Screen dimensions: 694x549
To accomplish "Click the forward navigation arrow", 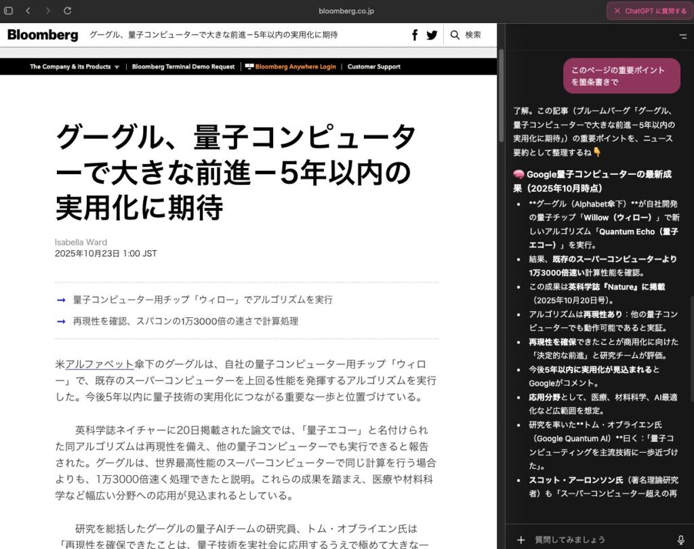I will click(x=47, y=11).
